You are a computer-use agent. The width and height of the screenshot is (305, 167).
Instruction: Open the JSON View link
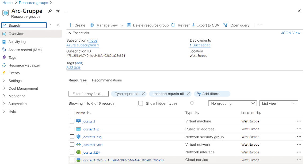tap(291, 33)
